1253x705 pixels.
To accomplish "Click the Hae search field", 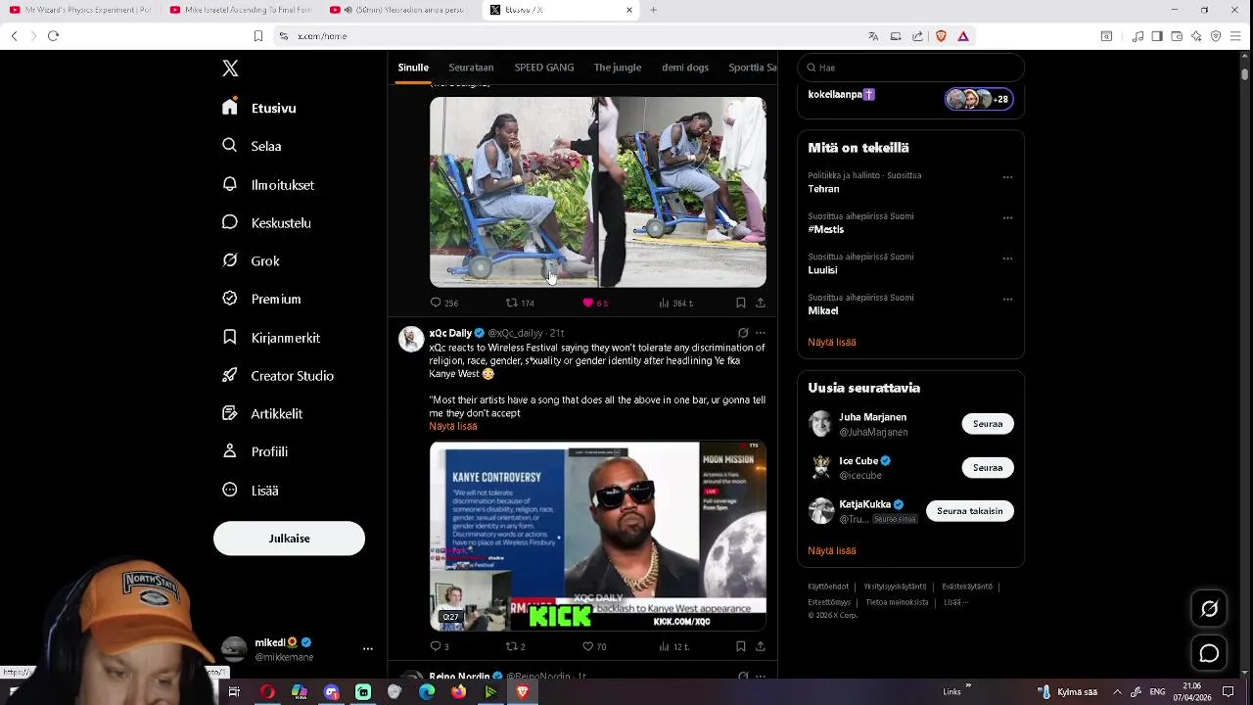I will click(910, 68).
